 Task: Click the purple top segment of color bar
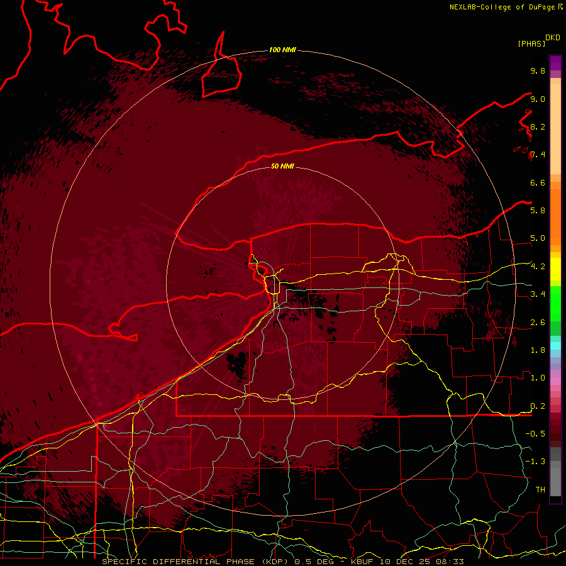point(555,63)
